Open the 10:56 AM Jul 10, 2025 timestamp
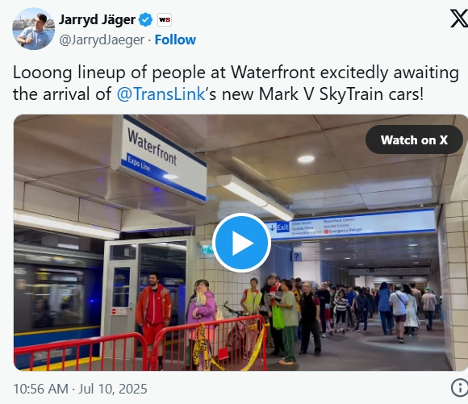This screenshot has width=468, height=404. (x=81, y=389)
